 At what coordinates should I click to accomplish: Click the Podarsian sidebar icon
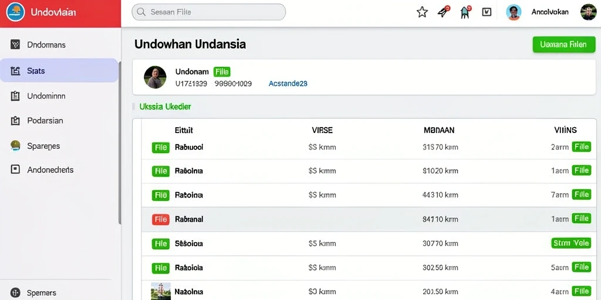[15, 121]
